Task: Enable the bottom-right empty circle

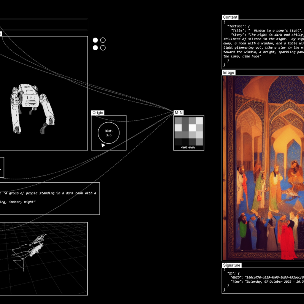Action: coord(103,47)
